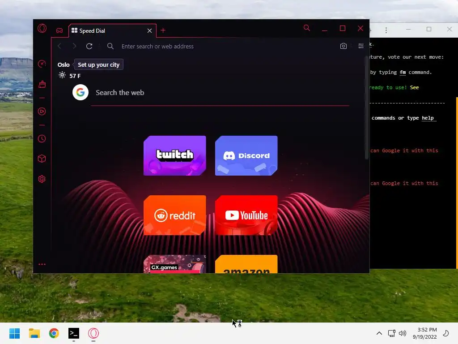Open sidebar setup three dots

point(42,264)
